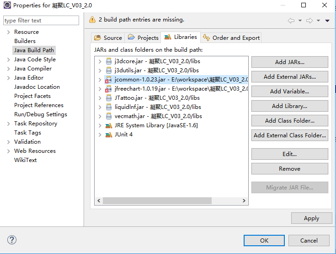Expand the Web Resources node

pos(8,151)
